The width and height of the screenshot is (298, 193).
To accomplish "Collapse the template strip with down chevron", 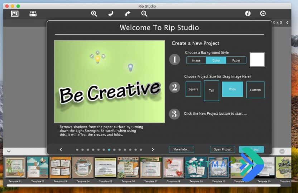I will tap(9, 151).
